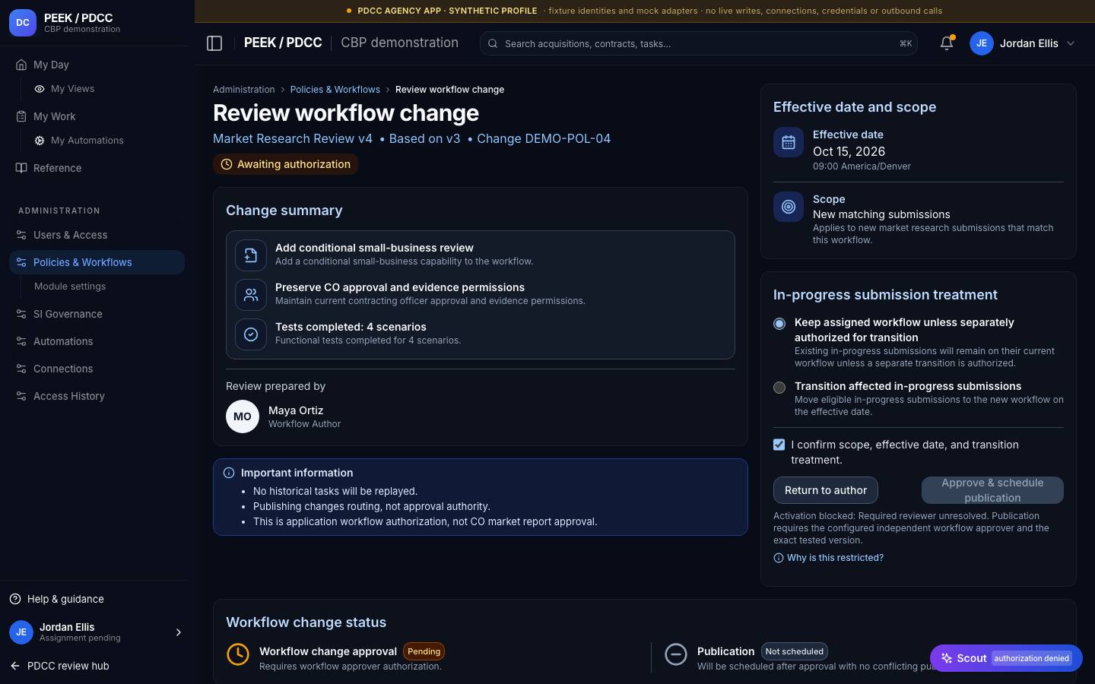Click the clipboard icon next to My Work
This screenshot has width=1095, height=684.
(x=21, y=116)
